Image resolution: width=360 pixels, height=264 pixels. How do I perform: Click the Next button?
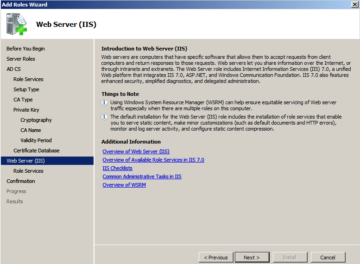tap(252, 258)
